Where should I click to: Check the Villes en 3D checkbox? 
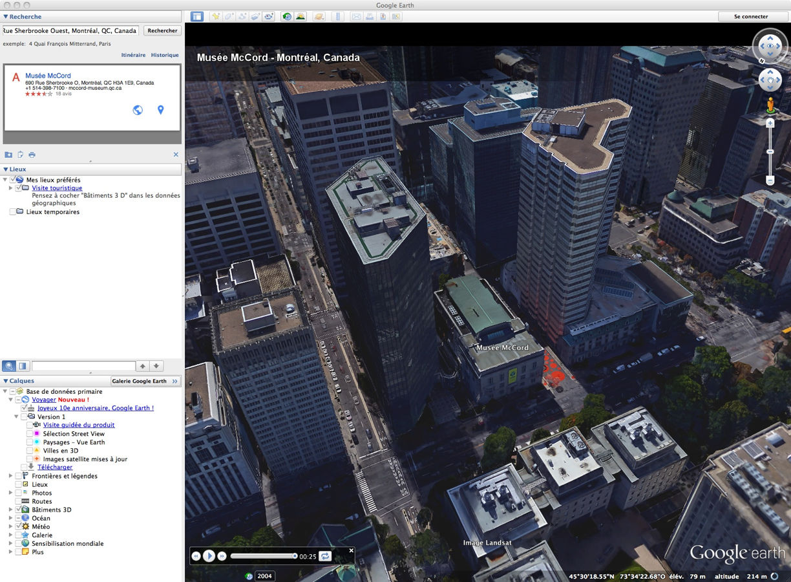click(x=30, y=451)
